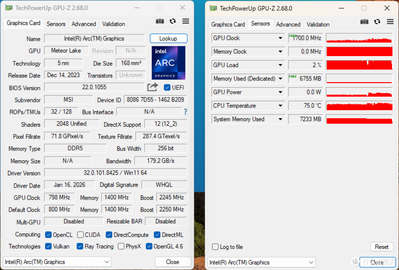This screenshot has width=399, height=270.
Task: Click the GPU Load sensor graph
Action: [x=359, y=65]
